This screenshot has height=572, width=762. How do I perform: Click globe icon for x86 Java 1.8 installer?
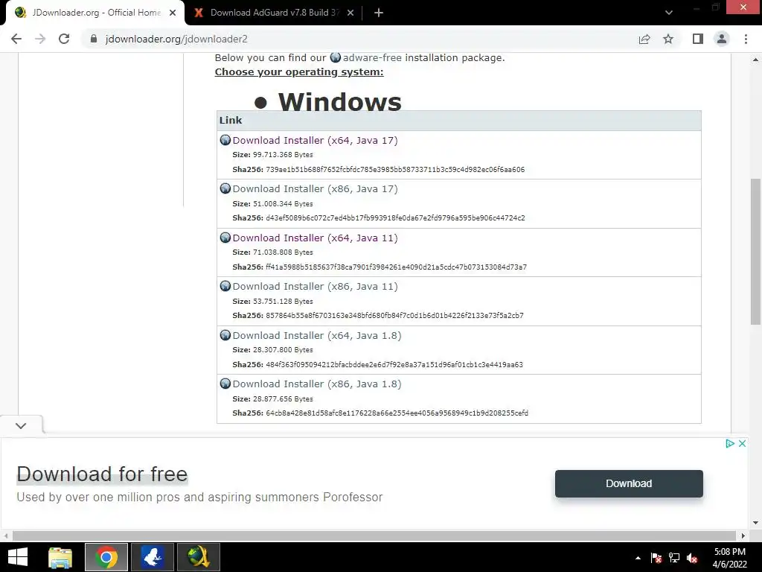click(x=225, y=384)
